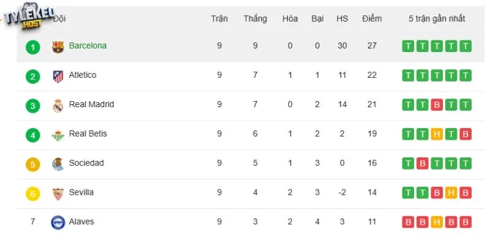Select the Sevilla team name
This screenshot has height=245, width=490.
click(81, 192)
